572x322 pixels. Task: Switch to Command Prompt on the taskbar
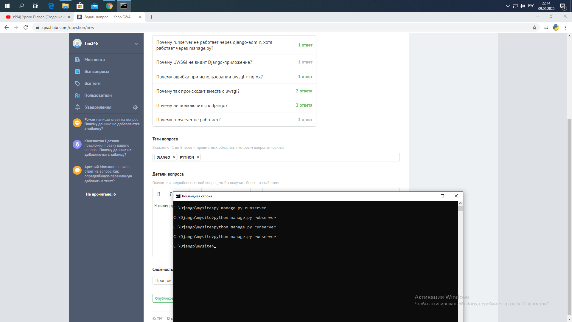pos(124,6)
